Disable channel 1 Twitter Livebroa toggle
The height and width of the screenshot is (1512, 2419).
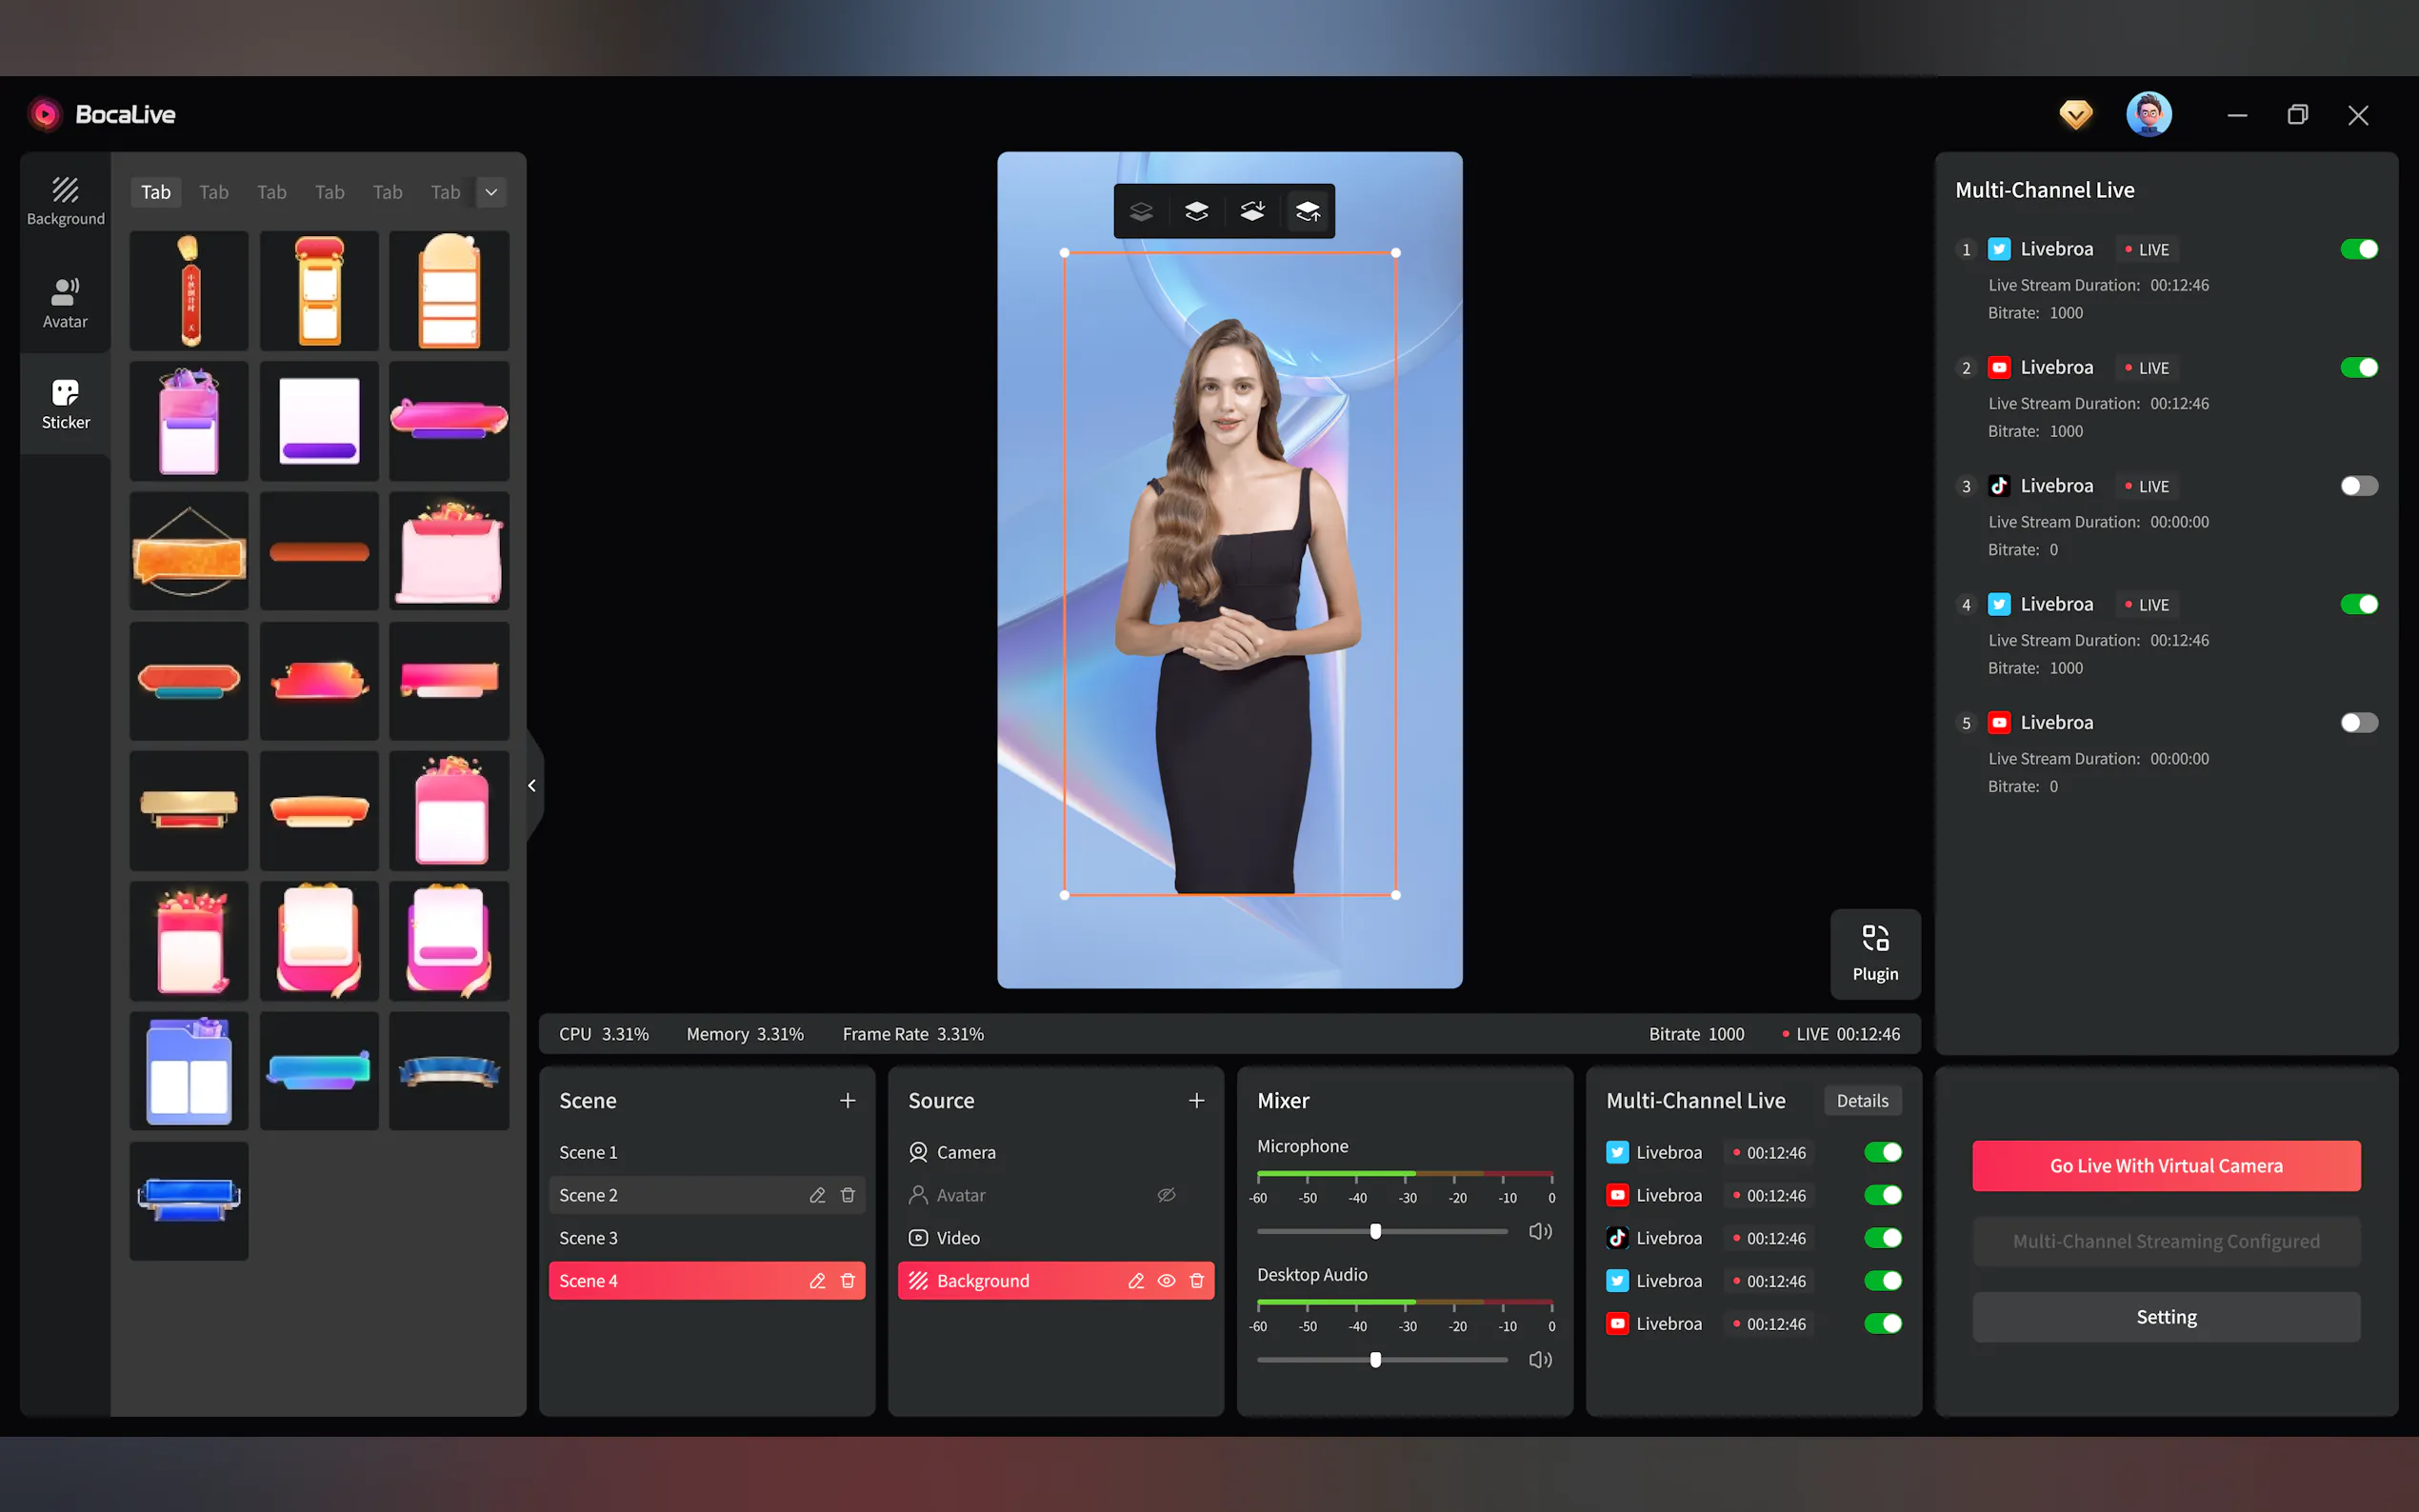(x=2358, y=249)
